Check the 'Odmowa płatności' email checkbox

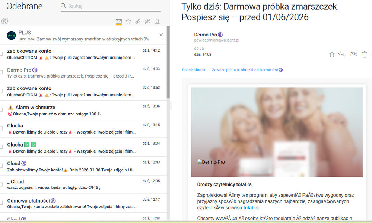(x=1, y=203)
